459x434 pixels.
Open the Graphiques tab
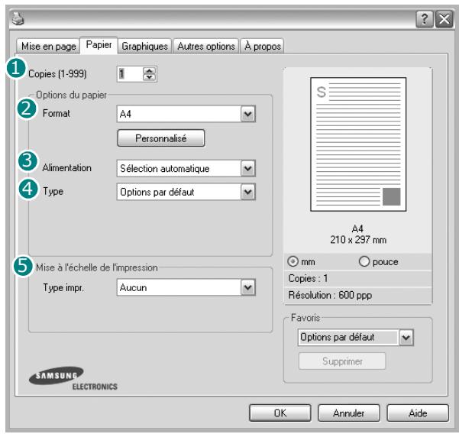coord(144,47)
